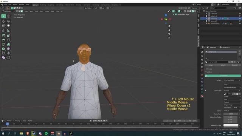Screen dimensions: 242x136
Task: Adjust the Subsurface value slider
Action: tap(231, 114)
